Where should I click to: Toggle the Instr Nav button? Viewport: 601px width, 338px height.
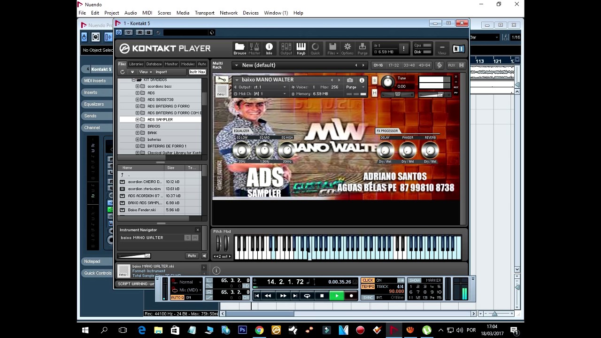(x=197, y=72)
